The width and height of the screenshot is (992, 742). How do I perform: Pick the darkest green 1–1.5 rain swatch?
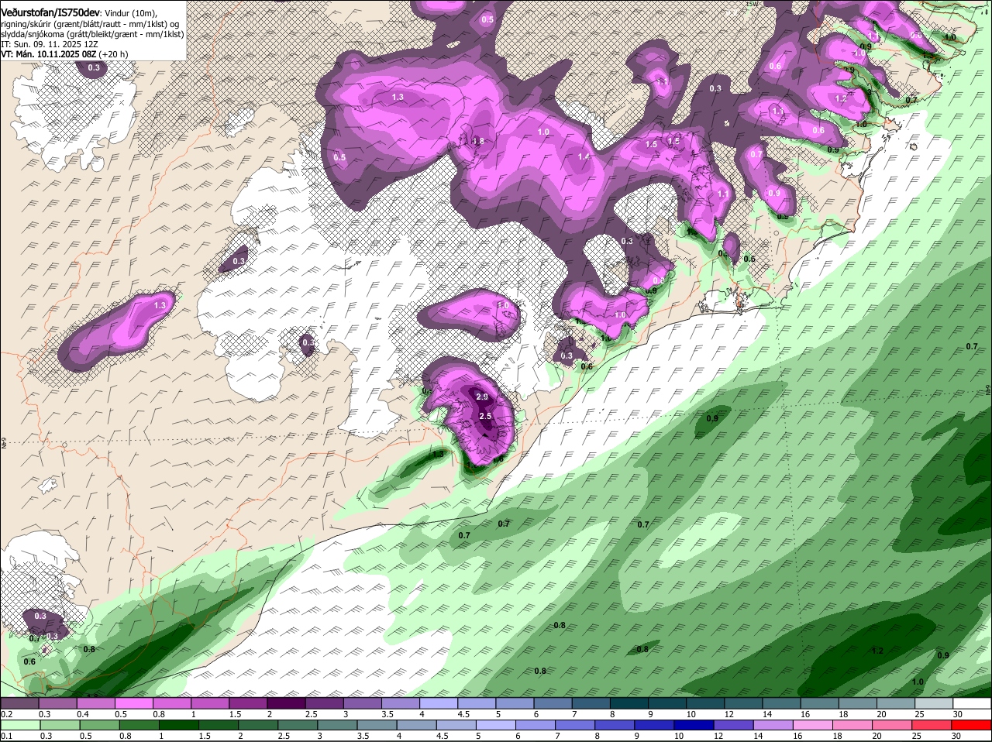click(x=179, y=725)
